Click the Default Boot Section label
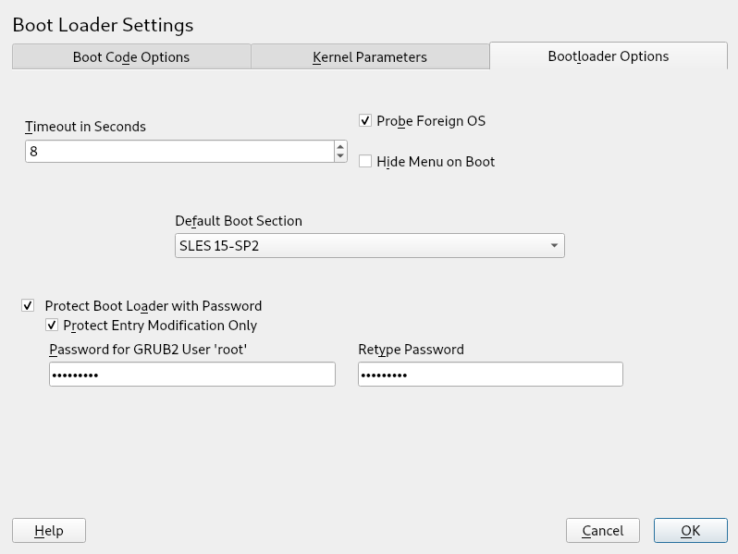The height and width of the screenshot is (554, 738). pyautogui.click(x=239, y=221)
